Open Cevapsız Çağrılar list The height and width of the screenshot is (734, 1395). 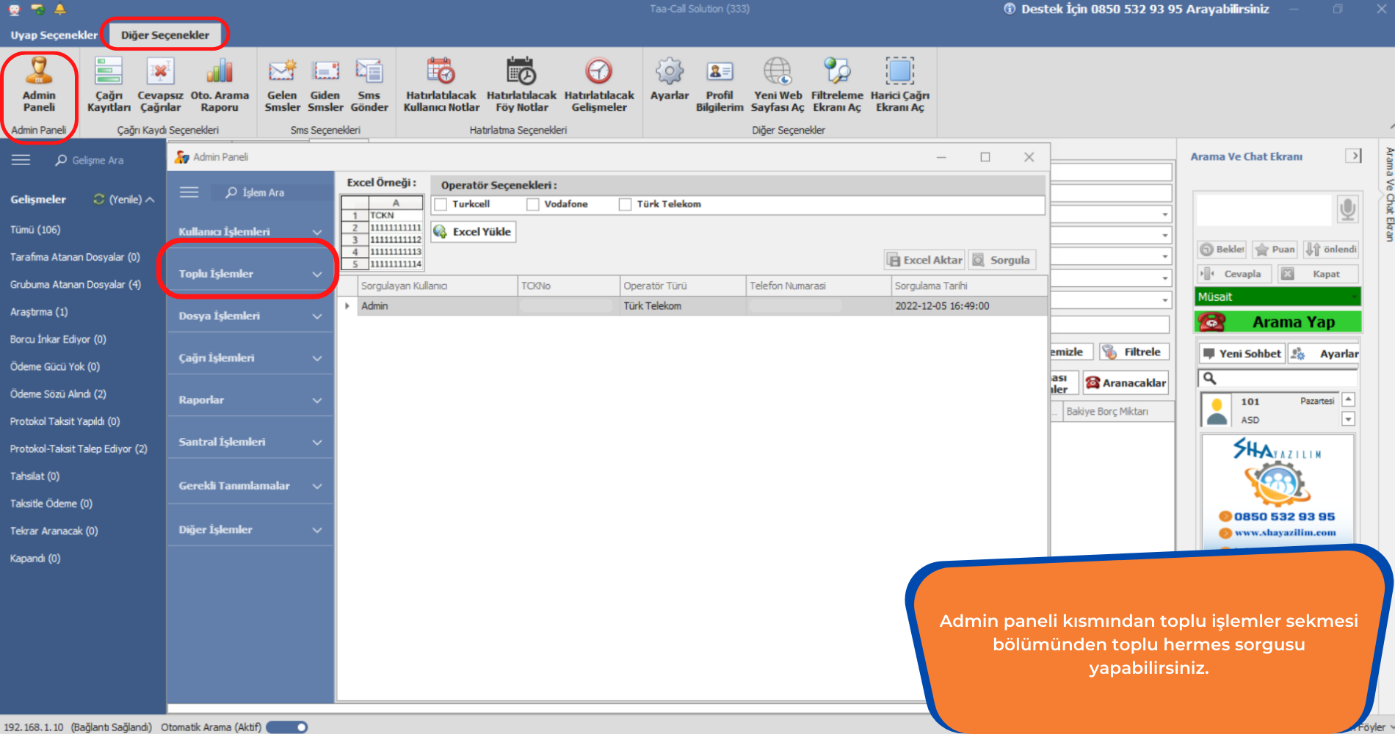click(160, 84)
